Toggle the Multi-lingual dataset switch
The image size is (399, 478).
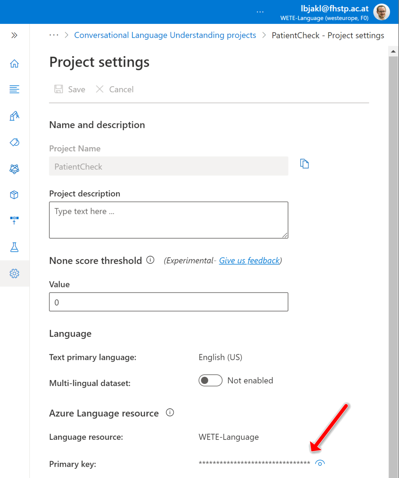point(210,380)
